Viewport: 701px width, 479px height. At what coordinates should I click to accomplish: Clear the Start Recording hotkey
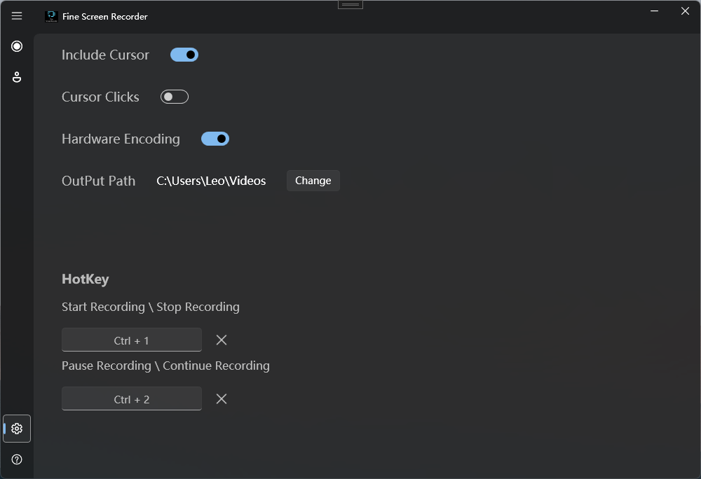222,340
